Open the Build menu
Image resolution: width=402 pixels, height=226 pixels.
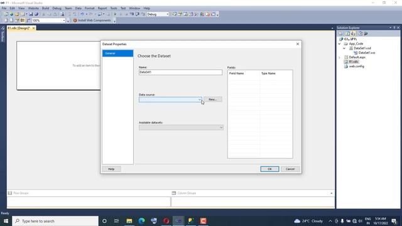coord(46,8)
